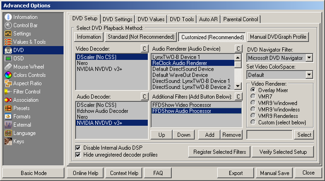
Task: Switch to DVD Settings tab
Action: (x=117, y=19)
